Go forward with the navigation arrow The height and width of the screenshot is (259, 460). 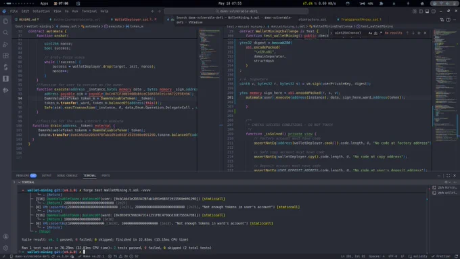coord(159,11)
